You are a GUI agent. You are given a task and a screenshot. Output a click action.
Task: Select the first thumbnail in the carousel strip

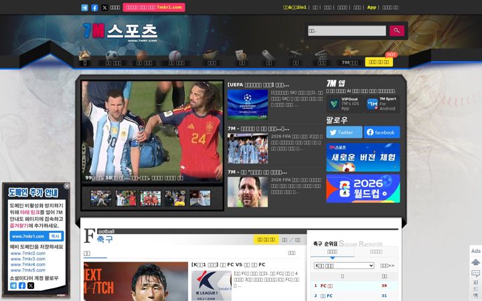[101, 198]
